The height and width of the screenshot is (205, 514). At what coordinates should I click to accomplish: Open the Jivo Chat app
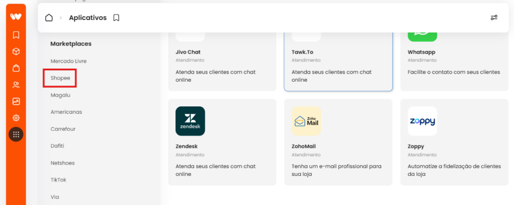tap(222, 61)
